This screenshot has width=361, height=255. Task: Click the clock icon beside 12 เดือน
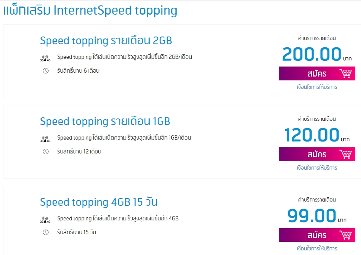[46, 152]
